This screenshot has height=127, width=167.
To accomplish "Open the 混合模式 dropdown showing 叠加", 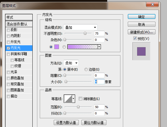I will pyautogui.click(x=80, y=27).
